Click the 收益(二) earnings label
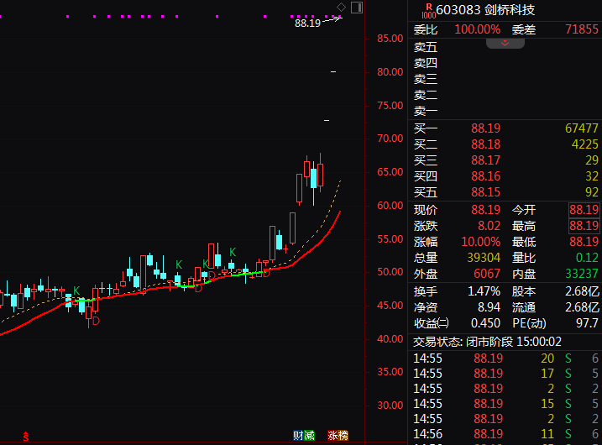 [432, 323]
